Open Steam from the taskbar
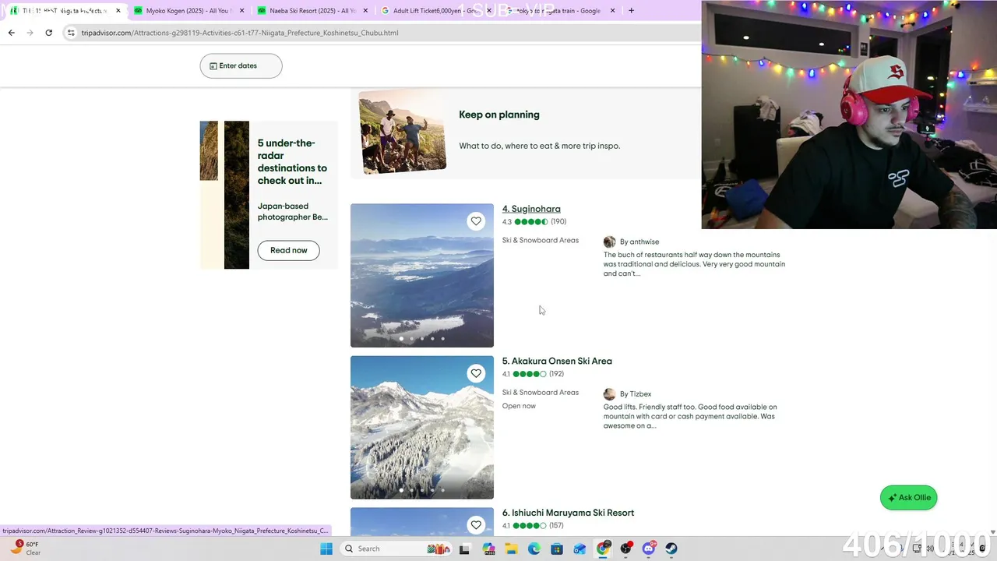997x561 pixels. click(671, 549)
